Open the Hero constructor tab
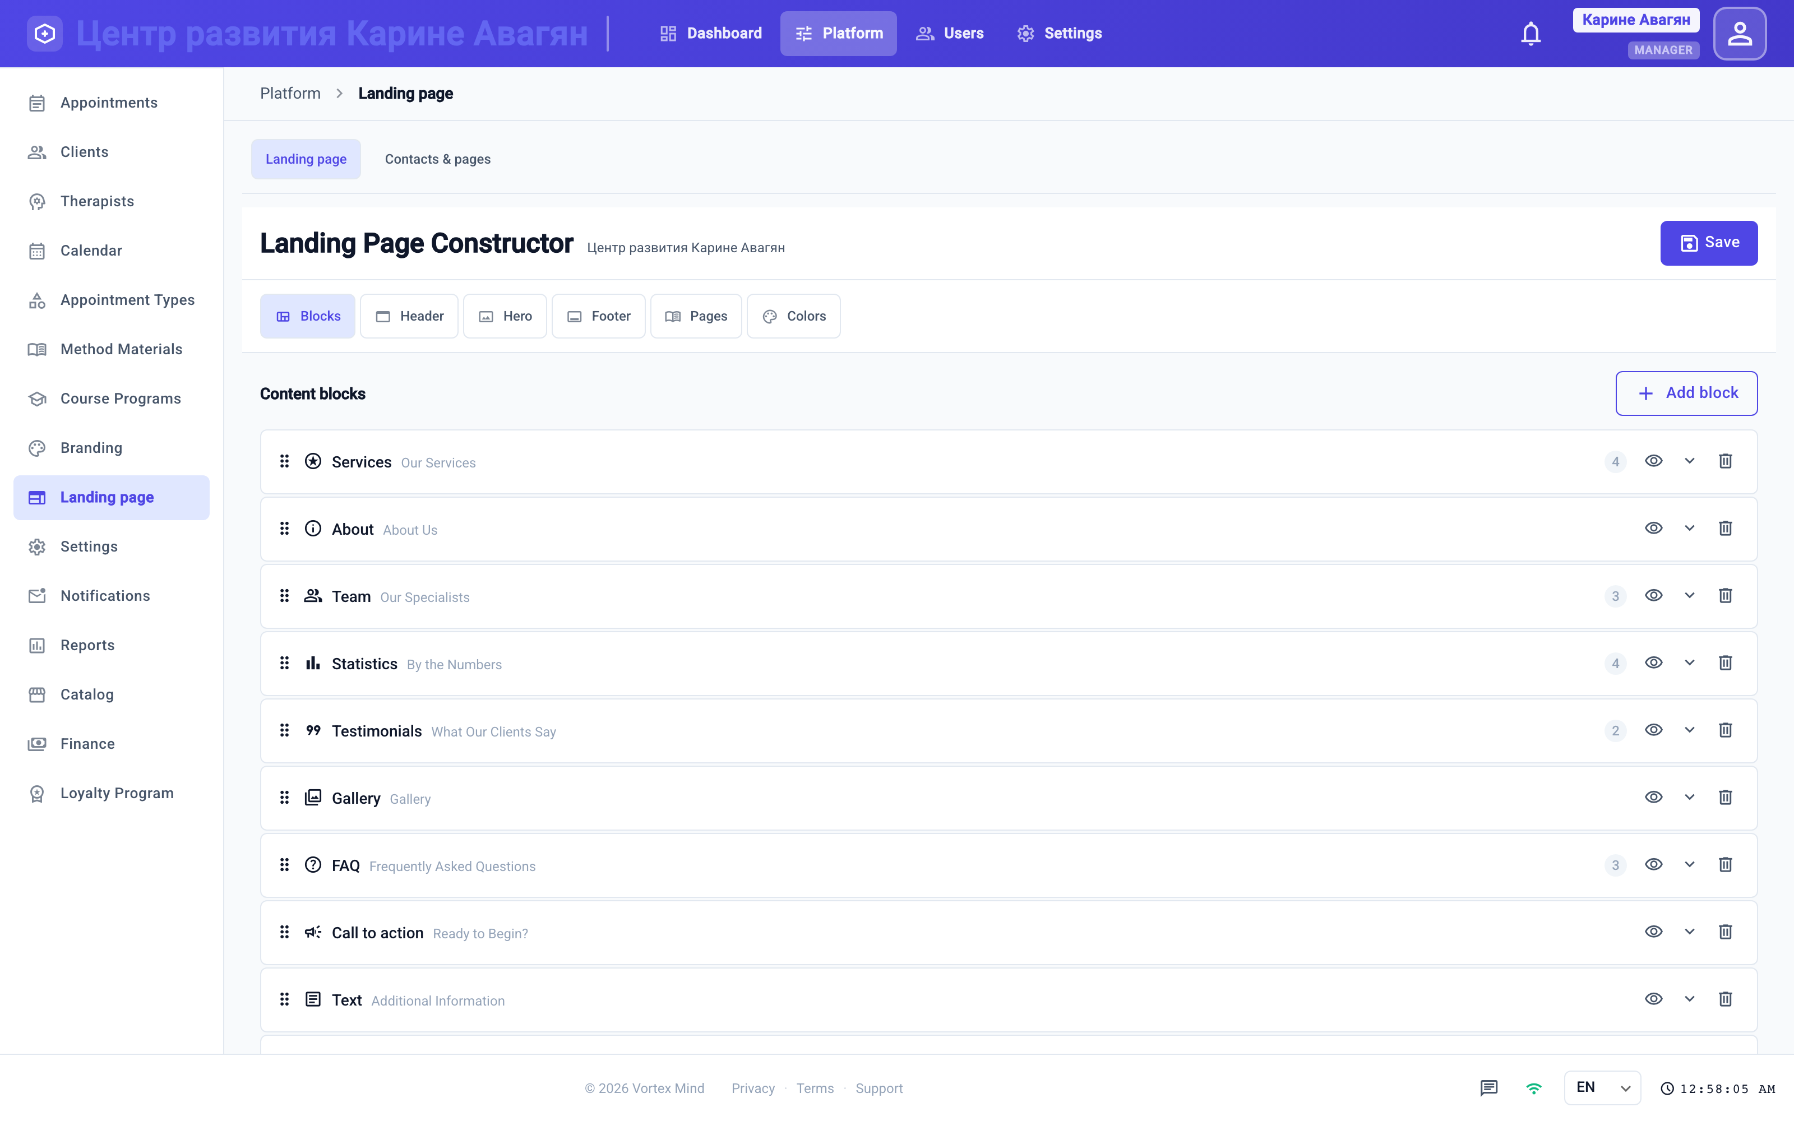The width and height of the screenshot is (1794, 1121). [505, 317]
